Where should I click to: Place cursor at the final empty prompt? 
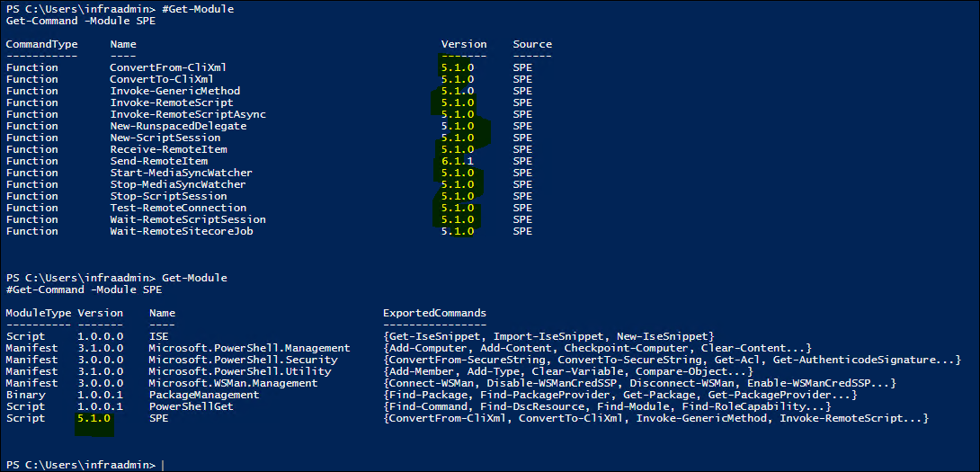[163, 465]
